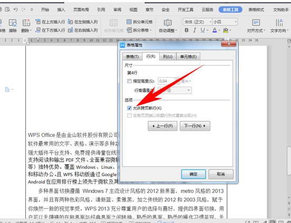This screenshot has width=291, height=223.
Task: Enable 指定高度 checkbox
Action: click(129, 81)
